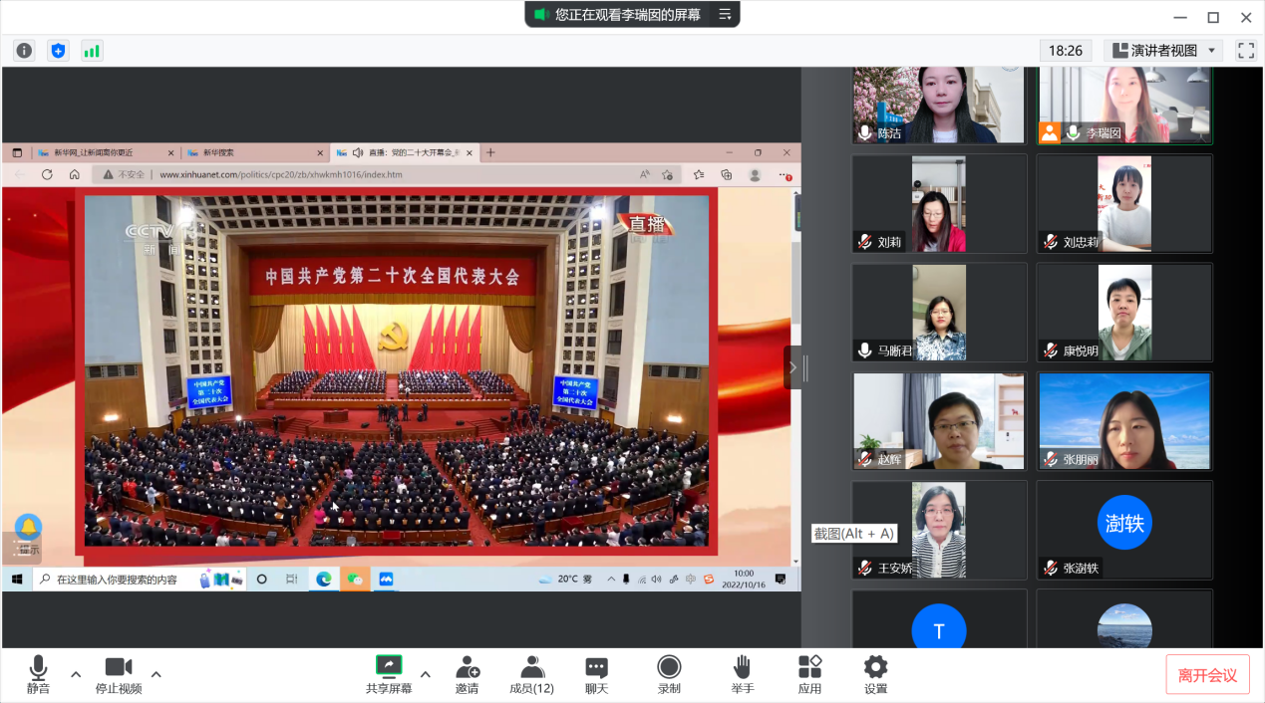Start recording with the 录制 button

click(669, 674)
